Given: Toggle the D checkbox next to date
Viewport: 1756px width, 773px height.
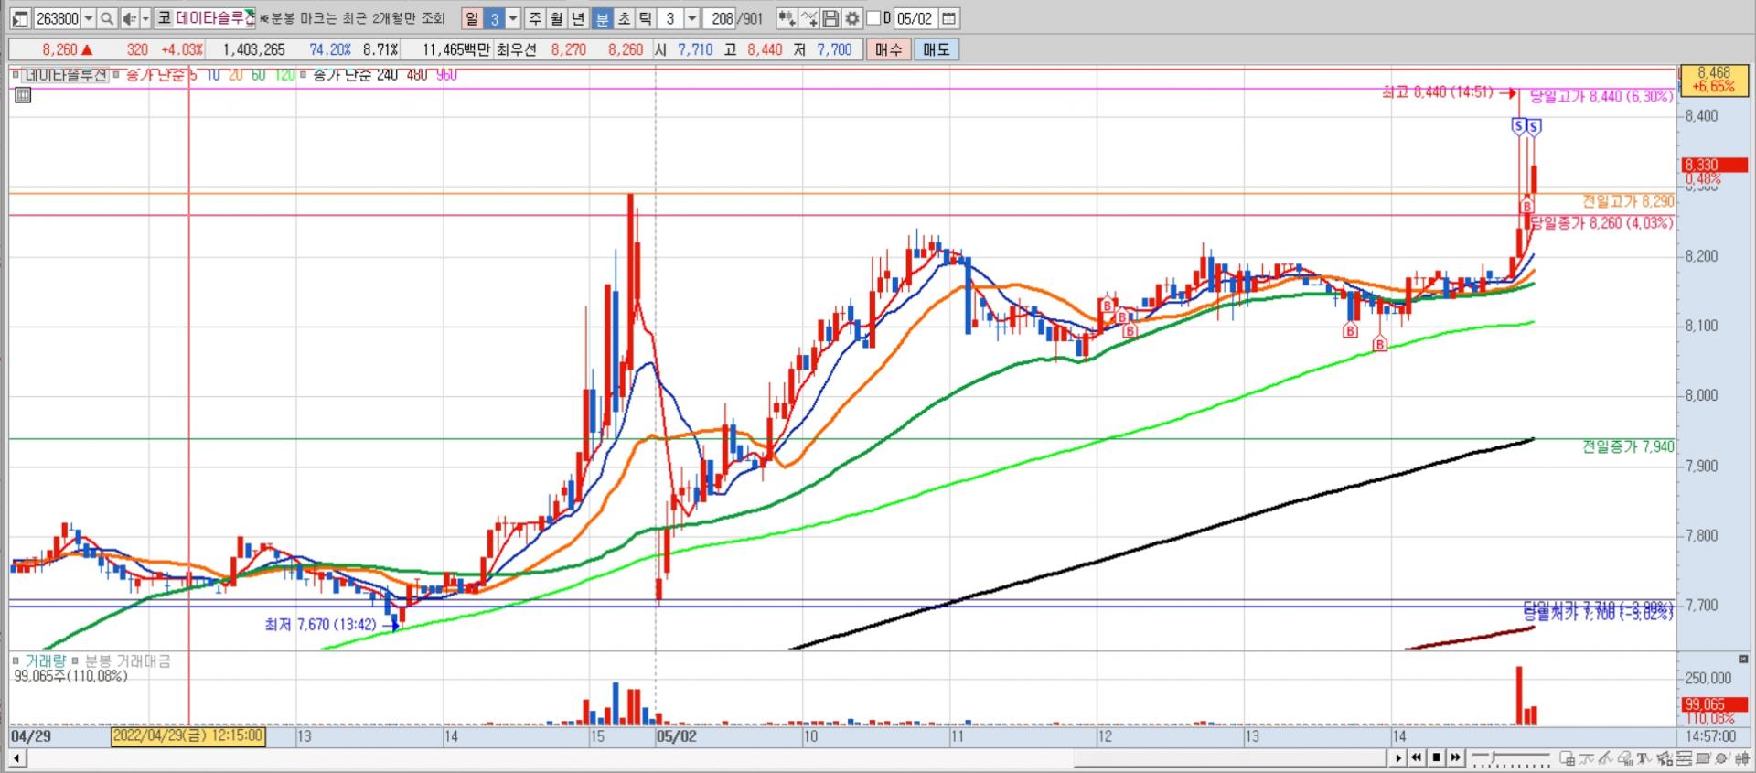Looking at the screenshot, I should click(x=873, y=18).
